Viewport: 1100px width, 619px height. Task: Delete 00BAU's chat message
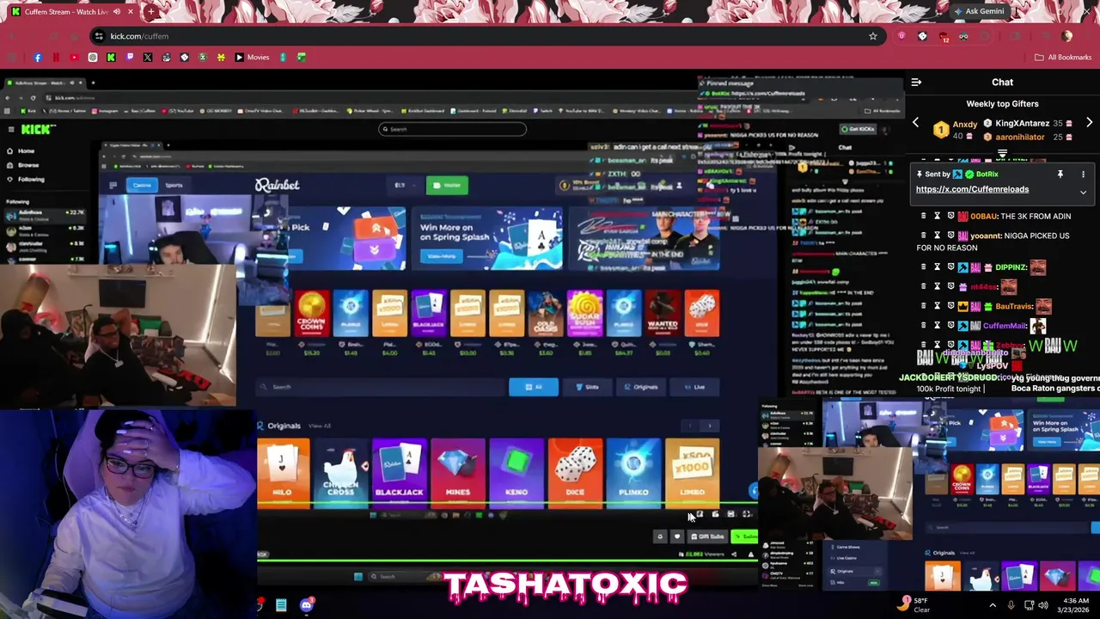pos(923,217)
